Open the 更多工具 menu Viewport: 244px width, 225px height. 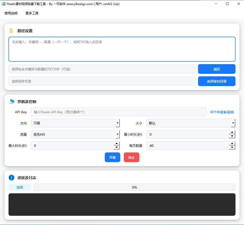pyautogui.click(x=32, y=13)
